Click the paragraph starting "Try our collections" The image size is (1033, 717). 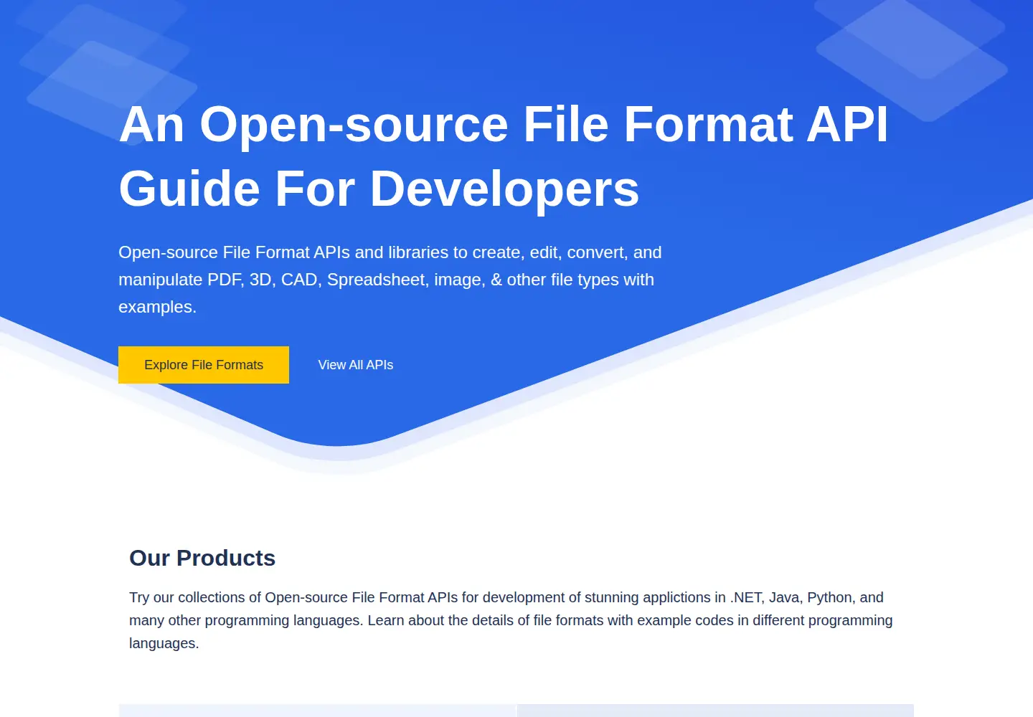click(x=511, y=620)
